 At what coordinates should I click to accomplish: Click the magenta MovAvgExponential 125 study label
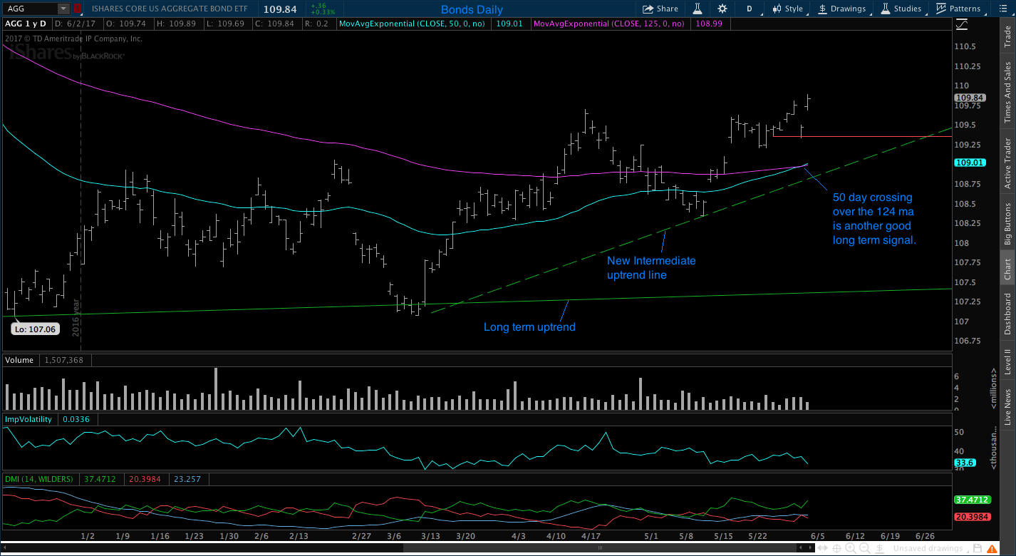(608, 24)
